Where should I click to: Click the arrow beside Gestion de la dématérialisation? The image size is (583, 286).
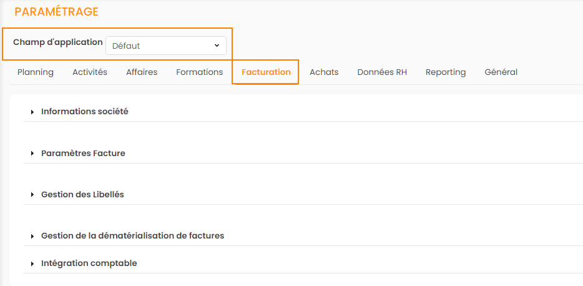click(32, 236)
